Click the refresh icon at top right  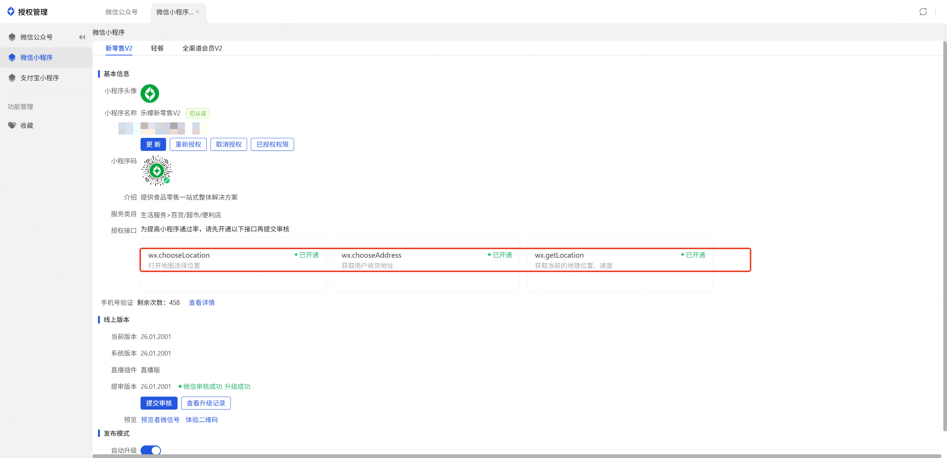[x=923, y=12]
